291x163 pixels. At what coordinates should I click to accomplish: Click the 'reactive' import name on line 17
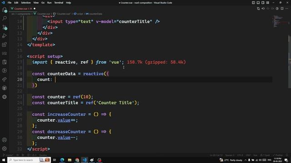65,62
